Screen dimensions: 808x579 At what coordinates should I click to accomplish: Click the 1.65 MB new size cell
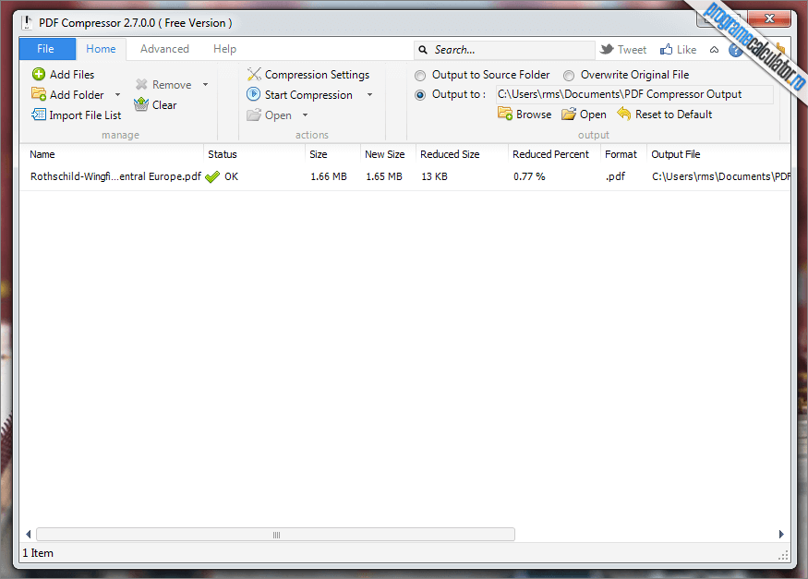(x=384, y=176)
